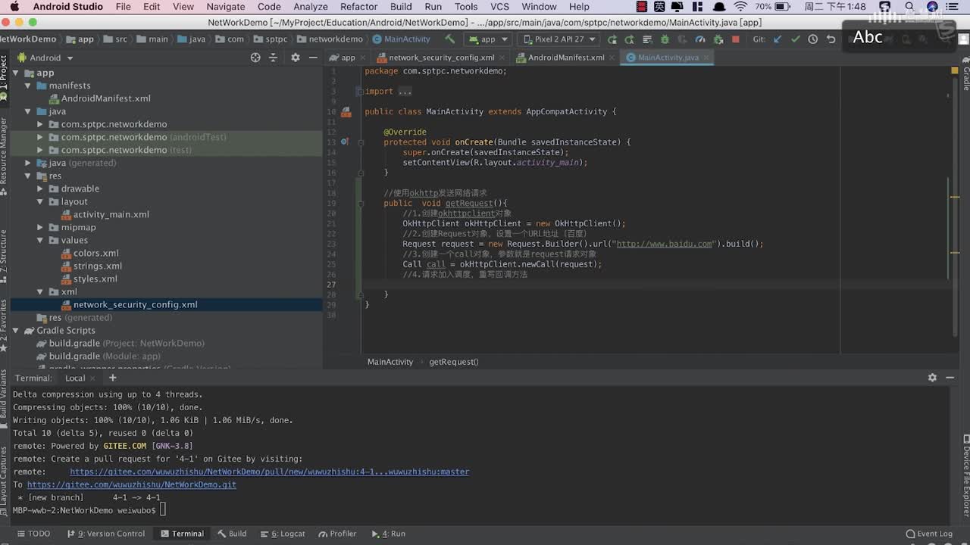Screen dimensions: 970x545
Task: Click the locate opened file target icon
Action: click(255, 58)
